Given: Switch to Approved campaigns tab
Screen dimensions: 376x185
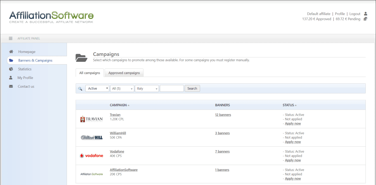Looking at the screenshot, I should pyautogui.click(x=124, y=73).
